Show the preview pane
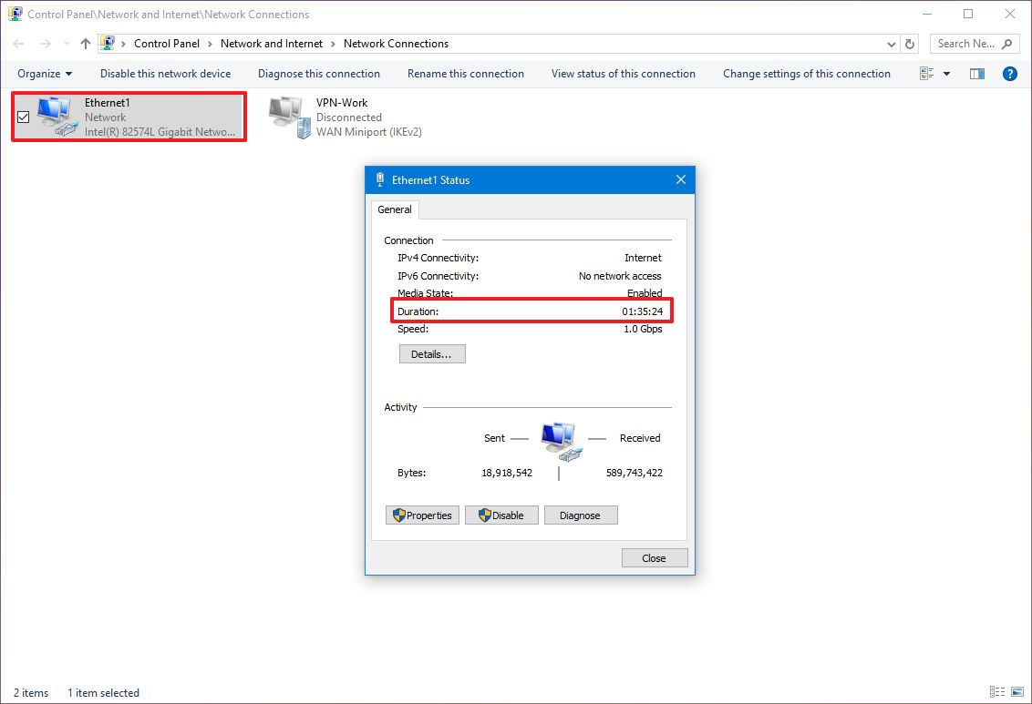This screenshot has width=1032, height=704. pyautogui.click(x=976, y=74)
